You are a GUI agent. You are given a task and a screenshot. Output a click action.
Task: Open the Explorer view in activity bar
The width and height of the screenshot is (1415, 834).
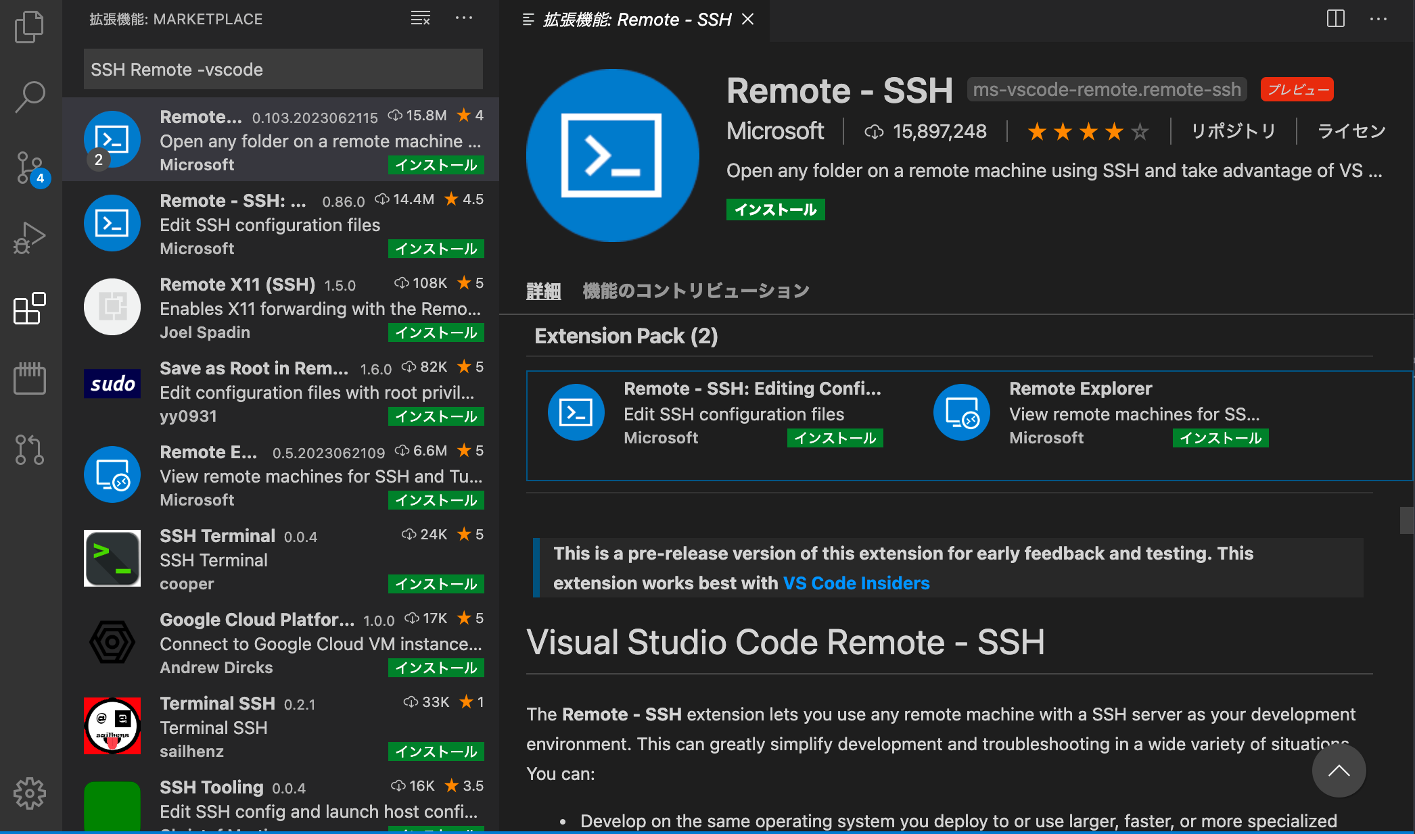tap(30, 27)
